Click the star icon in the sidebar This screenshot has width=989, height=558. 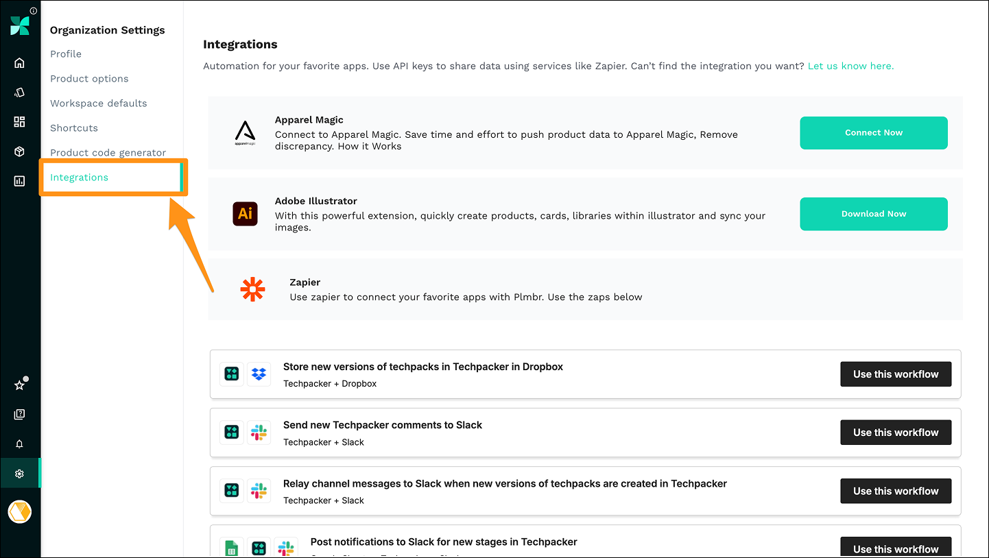tap(19, 385)
